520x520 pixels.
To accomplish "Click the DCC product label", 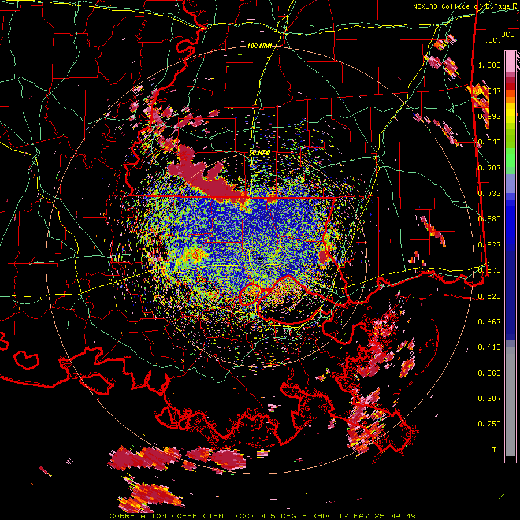I will (x=507, y=35).
